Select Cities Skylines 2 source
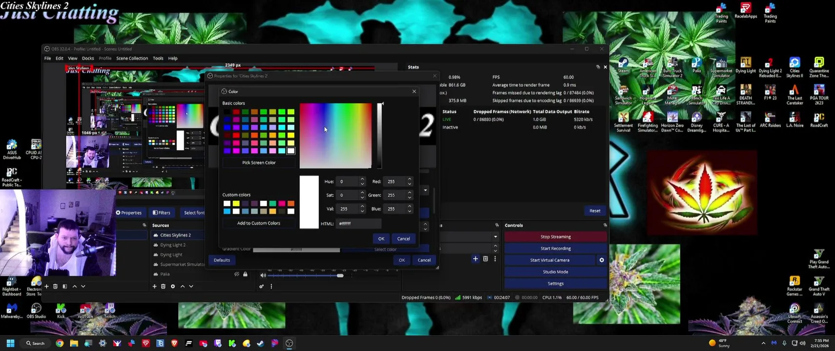This screenshot has width=835, height=351. (175, 235)
